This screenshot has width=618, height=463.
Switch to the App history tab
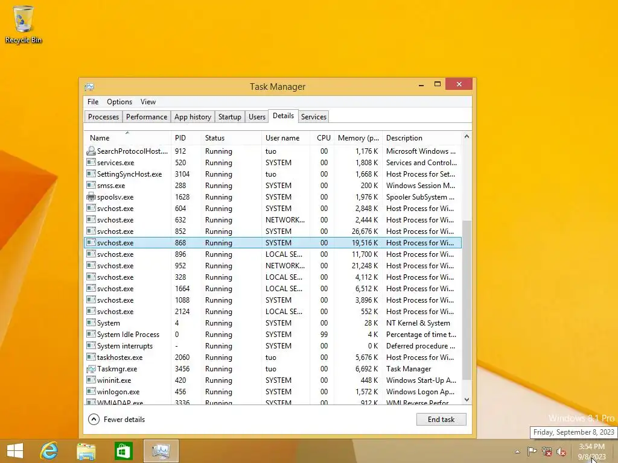click(193, 116)
